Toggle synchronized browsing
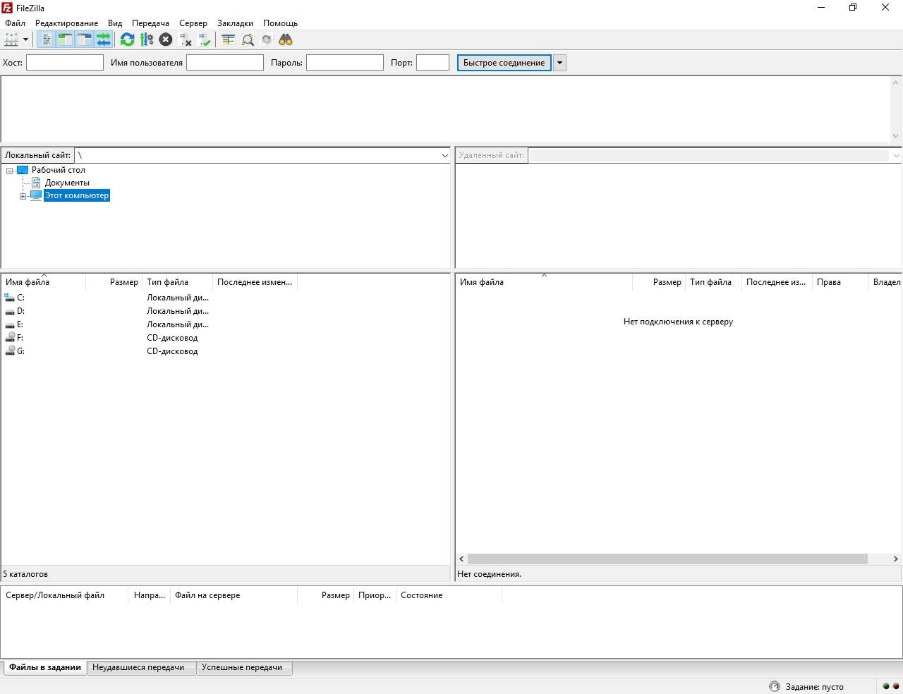Screen dimensions: 903x694 [x=267, y=39]
